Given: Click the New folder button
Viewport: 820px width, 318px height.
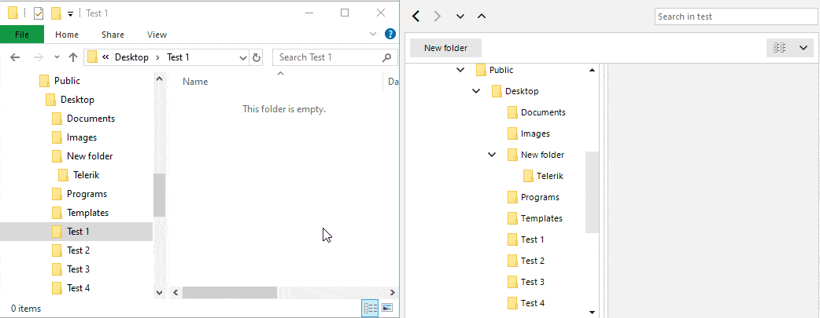Looking at the screenshot, I should point(445,48).
